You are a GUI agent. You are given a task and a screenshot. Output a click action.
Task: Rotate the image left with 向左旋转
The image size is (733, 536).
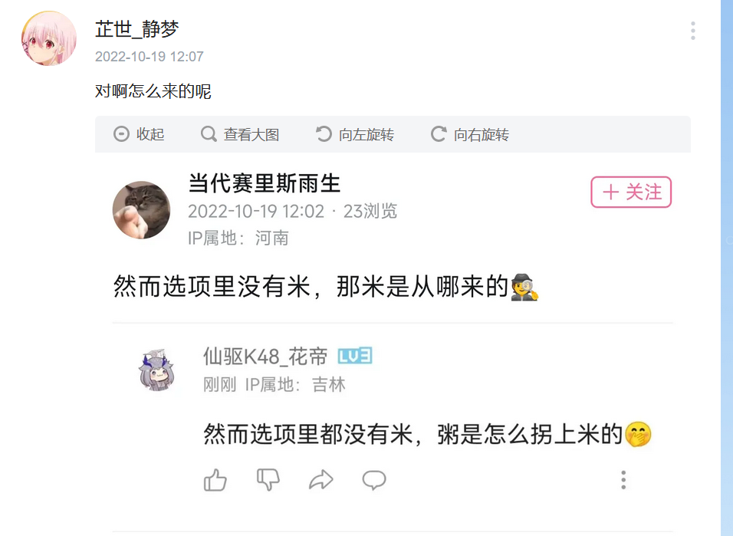point(355,134)
